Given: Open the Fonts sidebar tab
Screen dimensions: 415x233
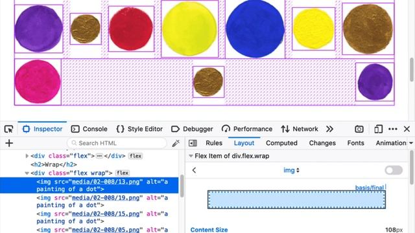Looking at the screenshot, I should click(x=355, y=143).
